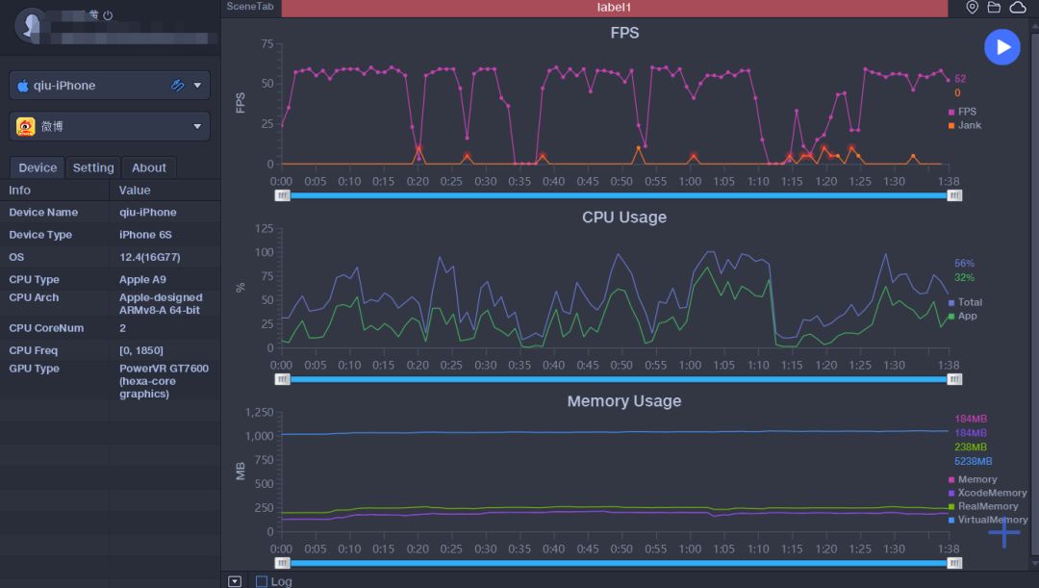This screenshot has height=588, width=1039.
Task: Click the Weibo app icon
Action: (x=26, y=126)
